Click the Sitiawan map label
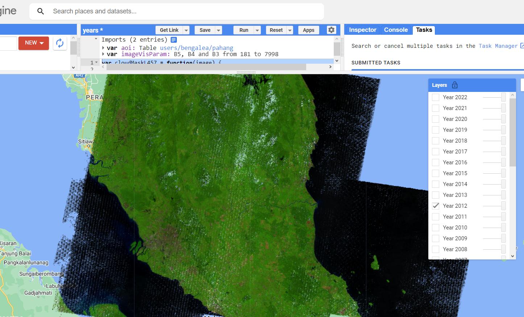This screenshot has width=524, height=317. (86, 141)
